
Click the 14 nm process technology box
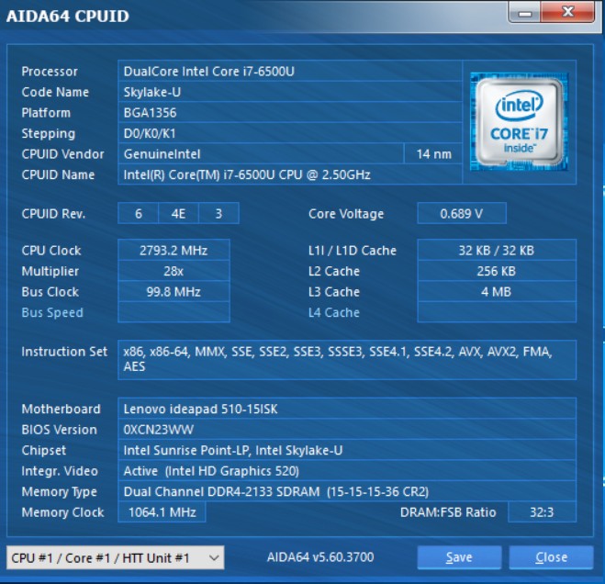[434, 154]
